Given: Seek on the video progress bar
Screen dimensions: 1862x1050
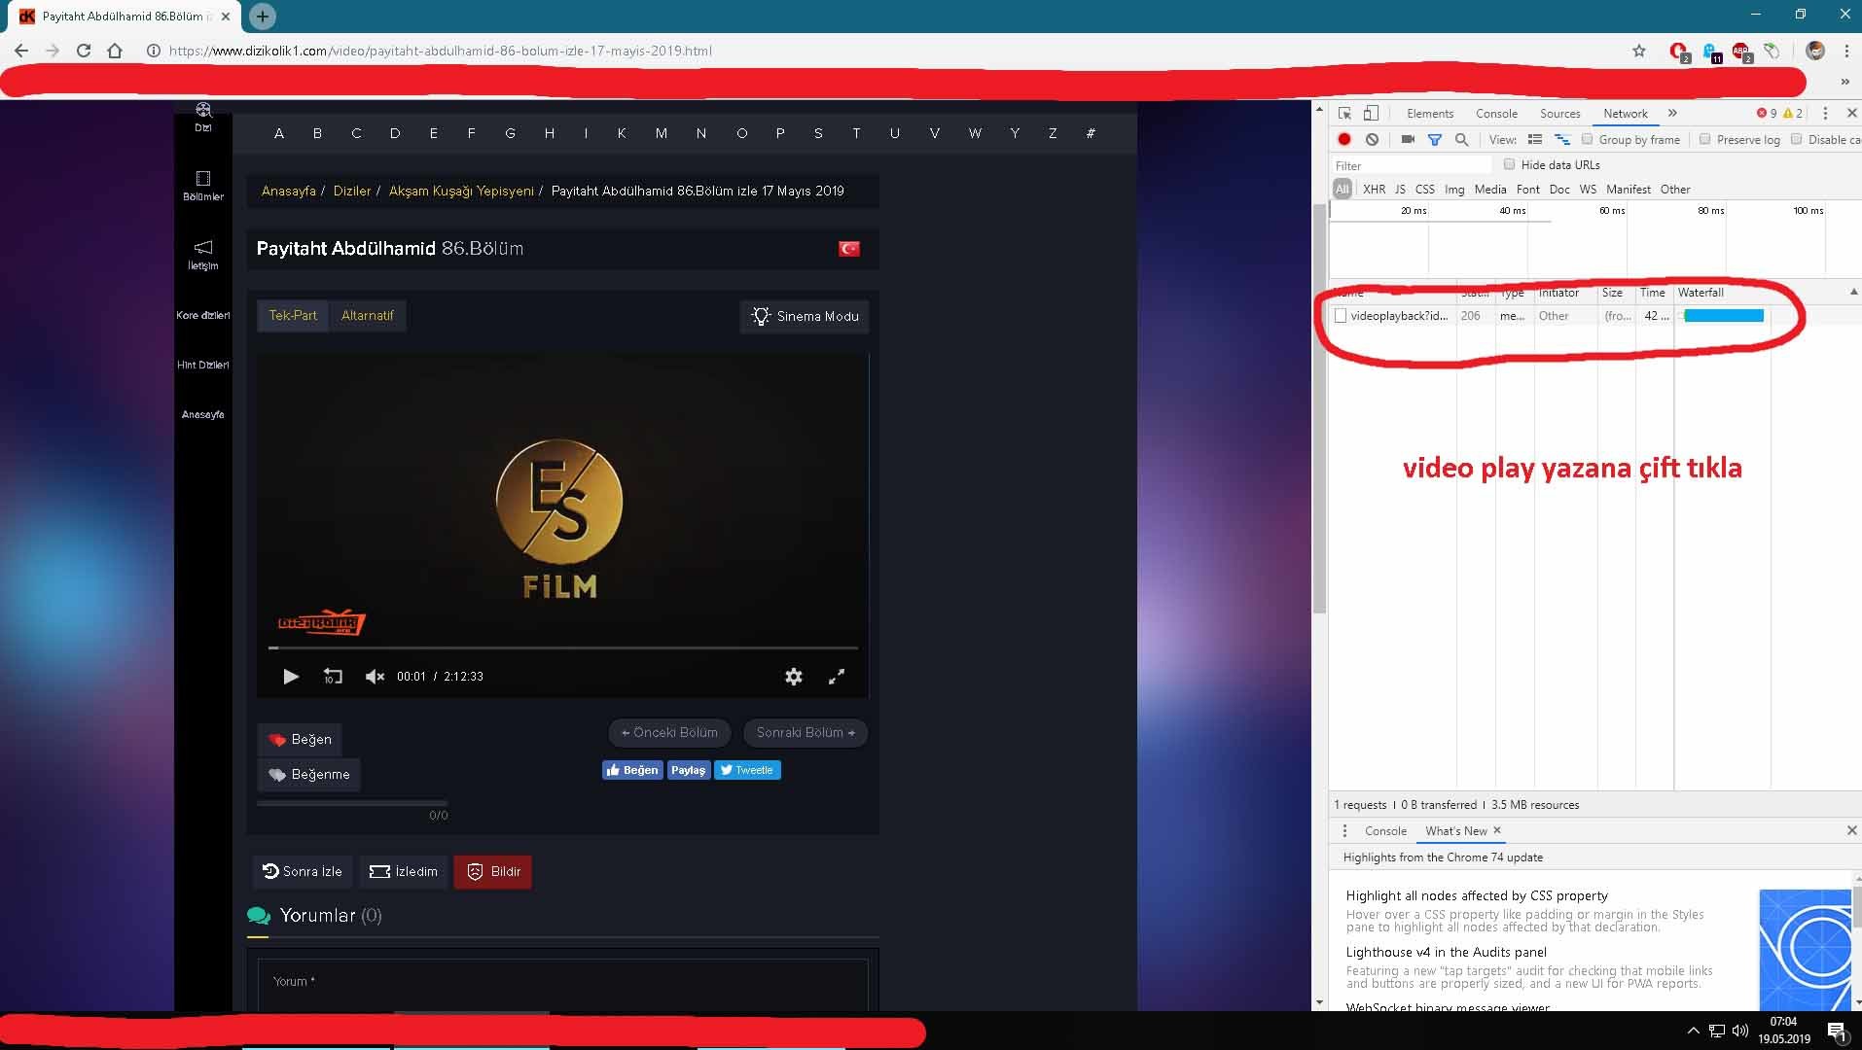Looking at the screenshot, I should [563, 647].
